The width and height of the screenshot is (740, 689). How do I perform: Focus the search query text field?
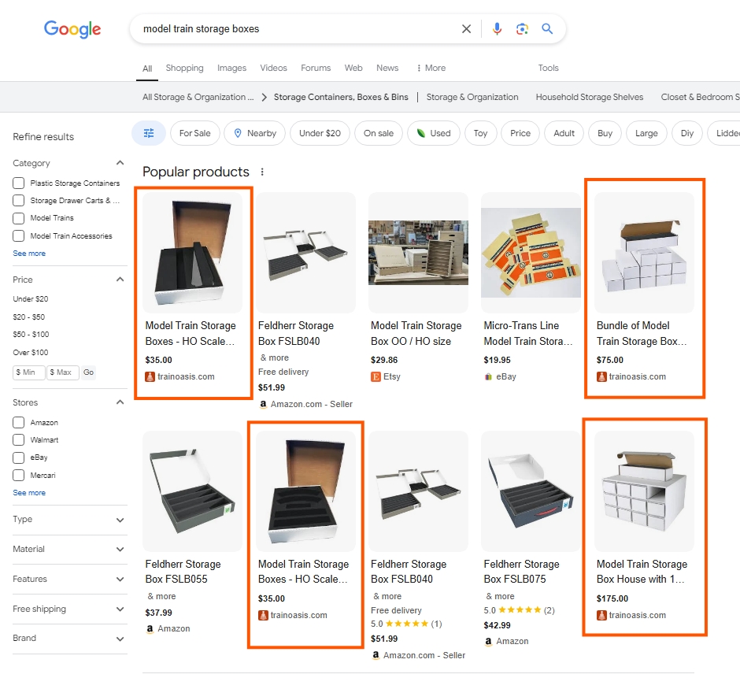(298, 29)
